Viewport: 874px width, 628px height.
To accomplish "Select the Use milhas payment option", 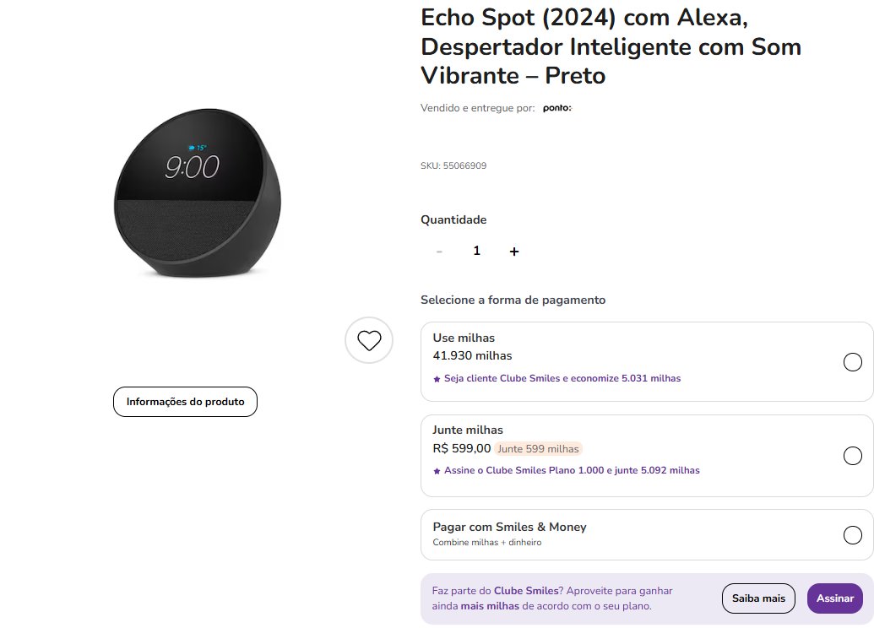I will (x=852, y=362).
